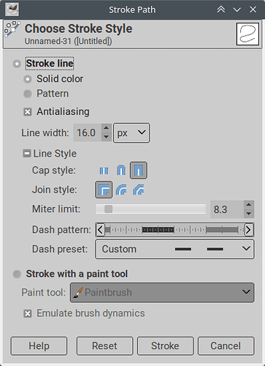Click the Choose Stroke Style heading

click(x=79, y=29)
